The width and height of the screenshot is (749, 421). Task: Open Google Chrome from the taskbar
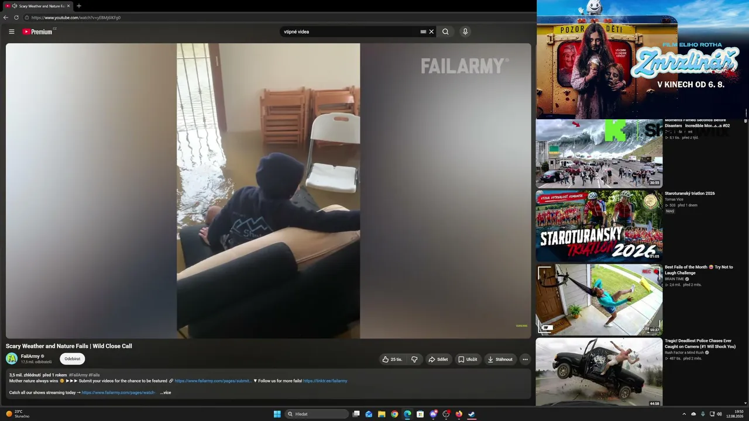(394, 414)
